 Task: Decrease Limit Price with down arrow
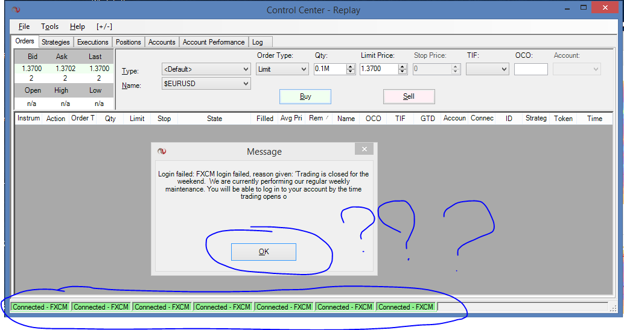click(x=403, y=72)
